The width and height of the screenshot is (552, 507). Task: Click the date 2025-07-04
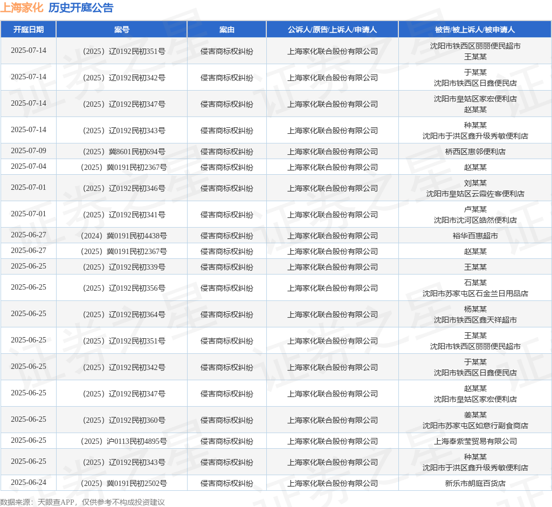pos(29,166)
